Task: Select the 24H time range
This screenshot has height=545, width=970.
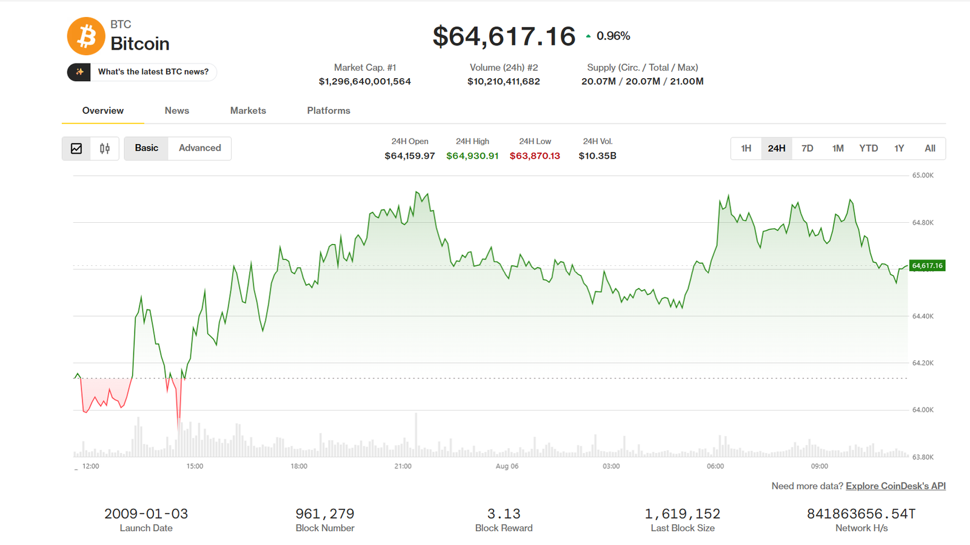Action: (x=777, y=148)
